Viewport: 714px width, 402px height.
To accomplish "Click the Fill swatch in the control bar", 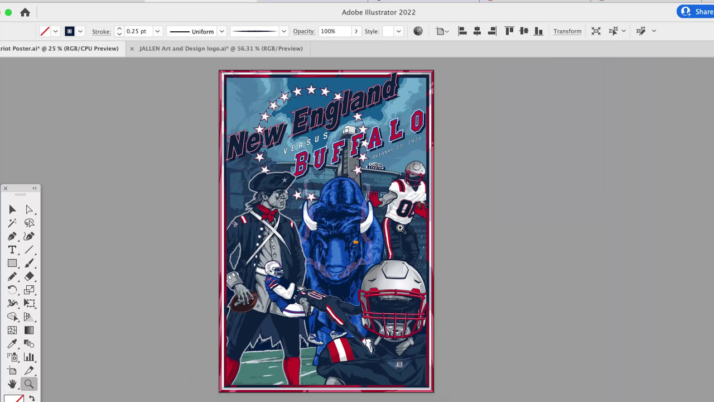I will coord(45,31).
